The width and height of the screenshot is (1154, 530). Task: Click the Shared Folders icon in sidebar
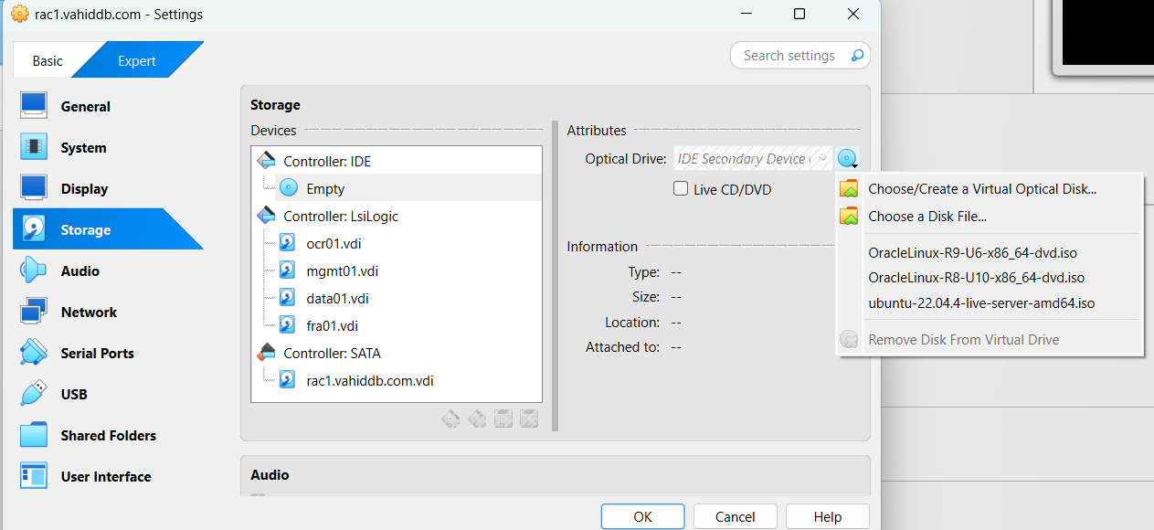tap(34, 435)
